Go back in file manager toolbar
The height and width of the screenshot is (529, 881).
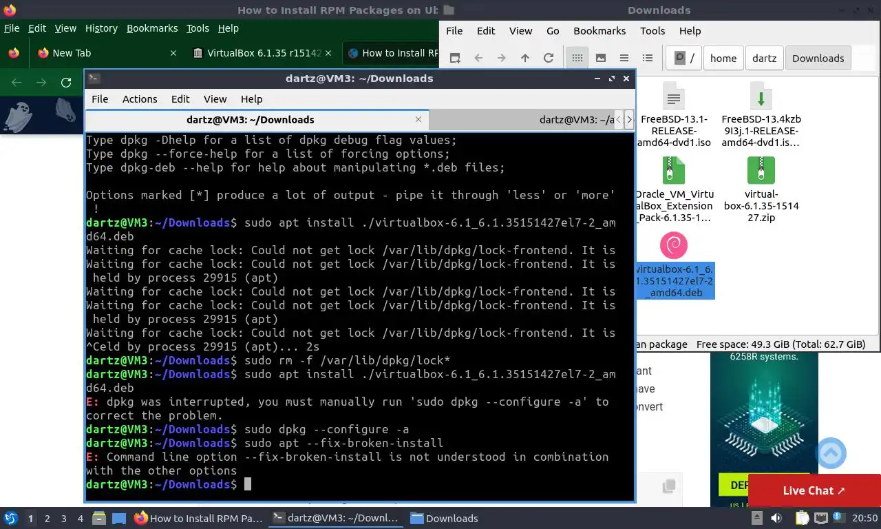(478, 59)
